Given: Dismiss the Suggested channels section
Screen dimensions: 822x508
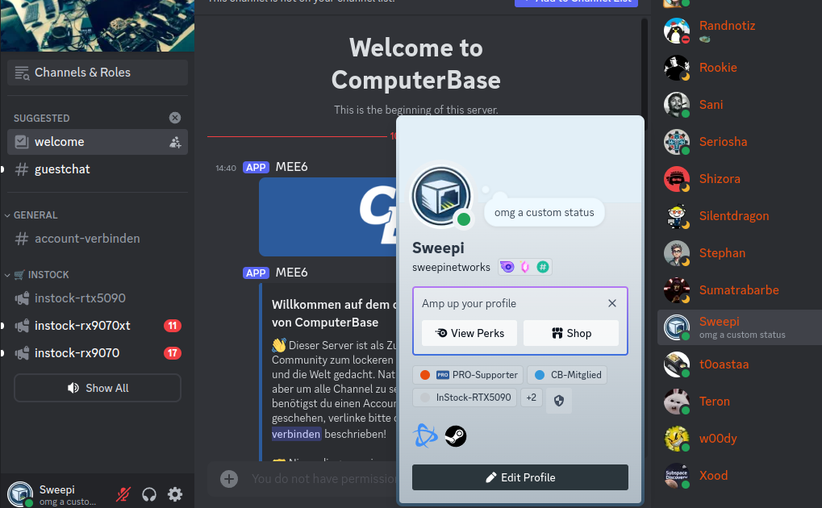Looking at the screenshot, I should coord(175,118).
